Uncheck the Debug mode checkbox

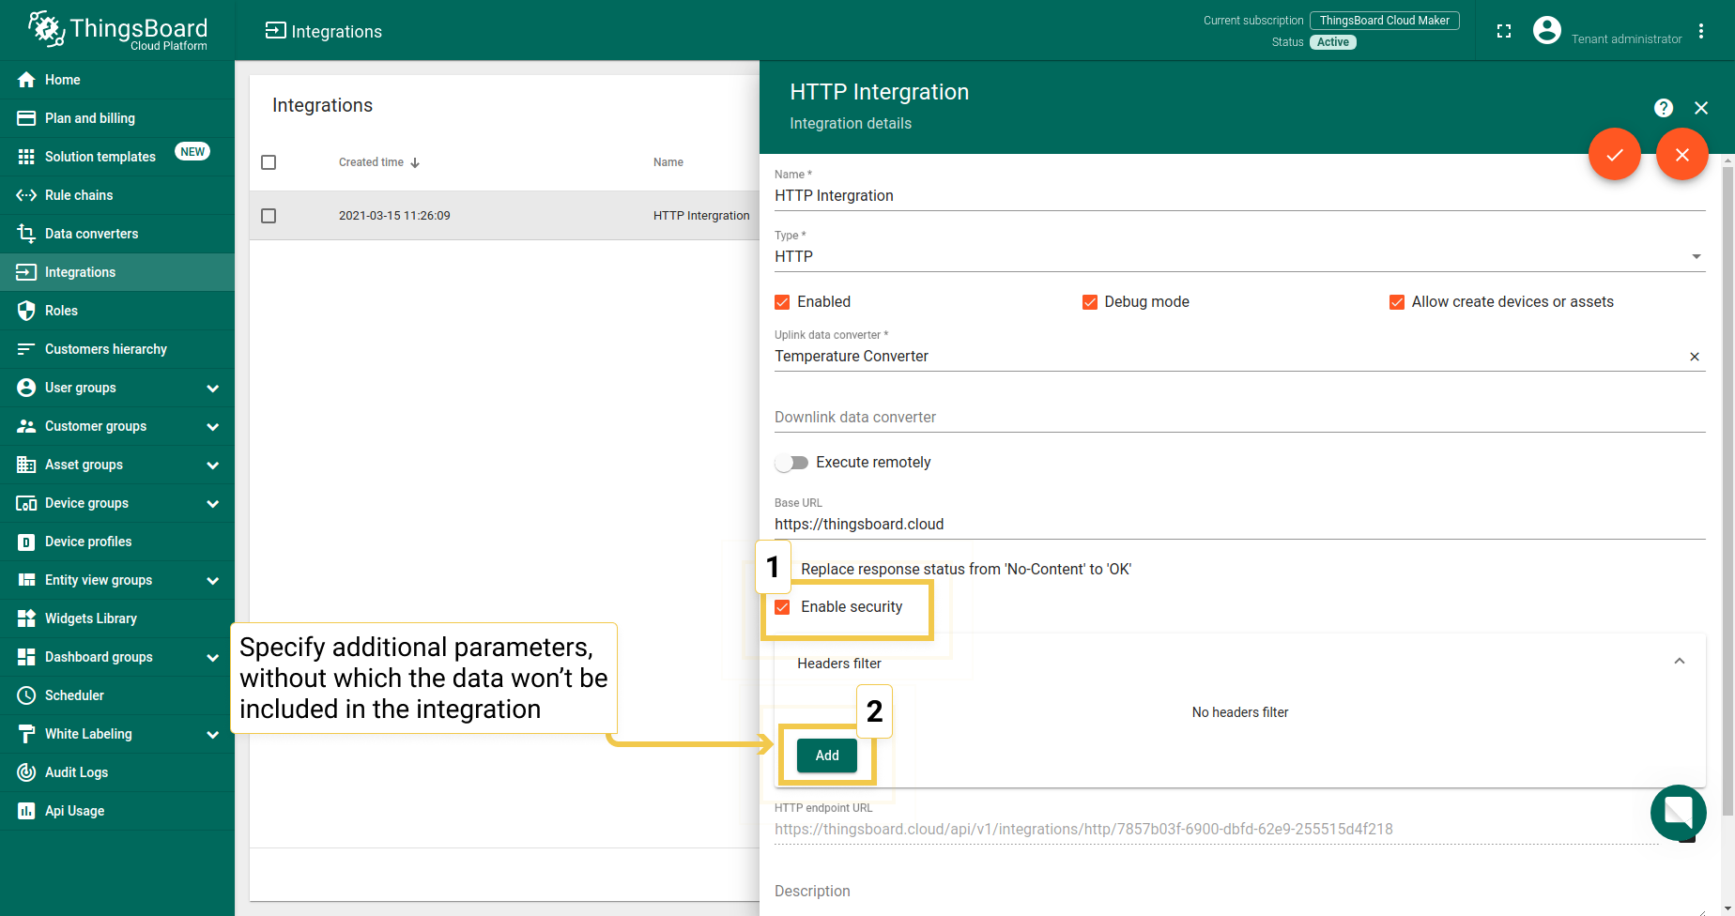pos(1090,302)
